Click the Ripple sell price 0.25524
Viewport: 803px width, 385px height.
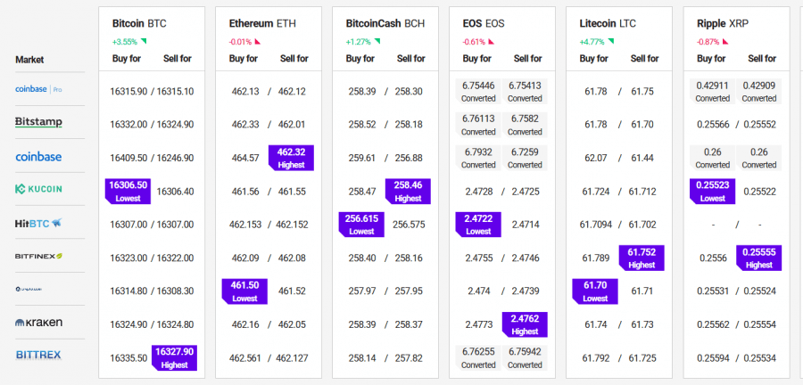(759, 291)
